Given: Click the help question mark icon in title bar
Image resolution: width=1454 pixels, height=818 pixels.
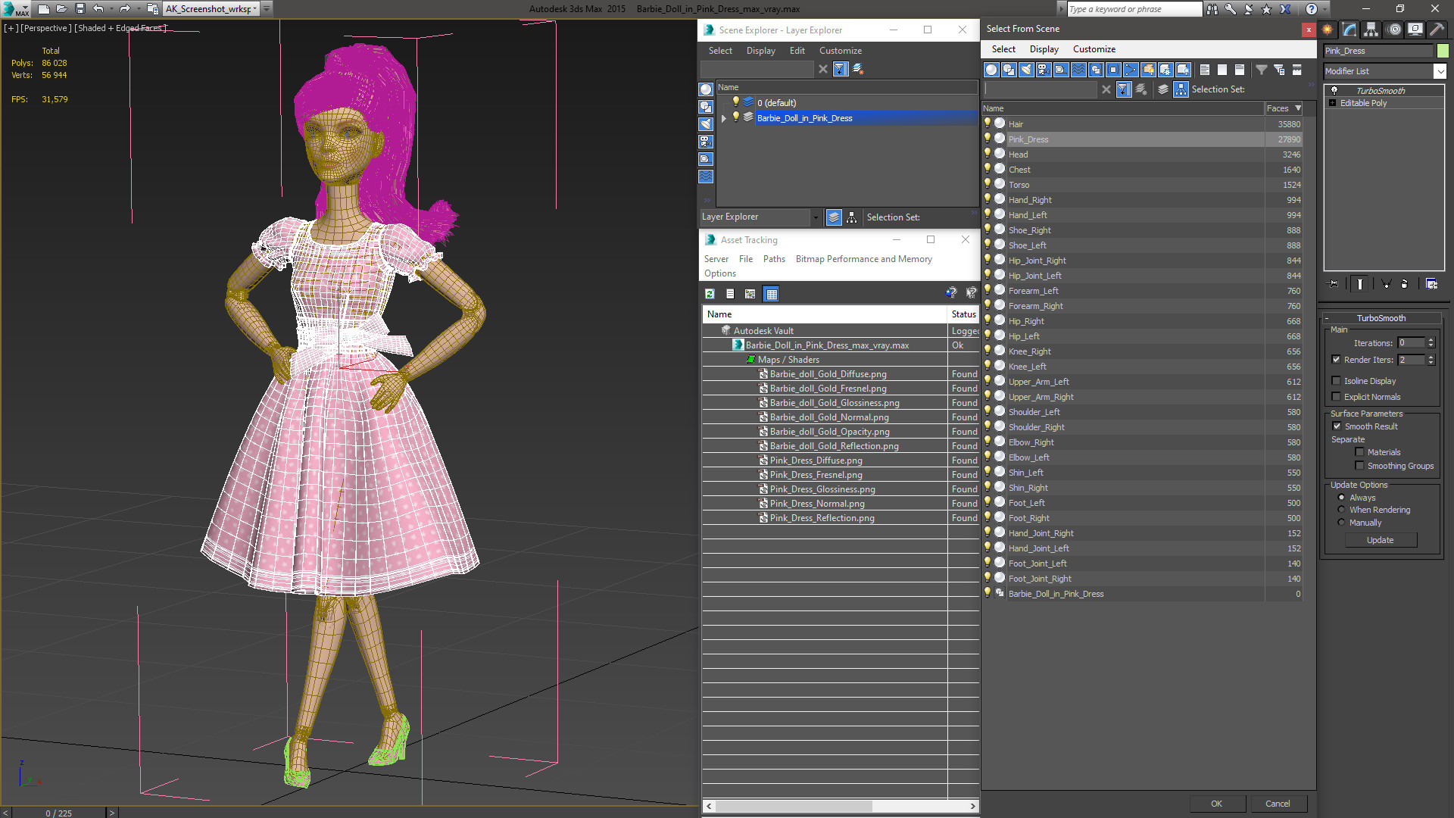Looking at the screenshot, I should tap(1311, 8).
